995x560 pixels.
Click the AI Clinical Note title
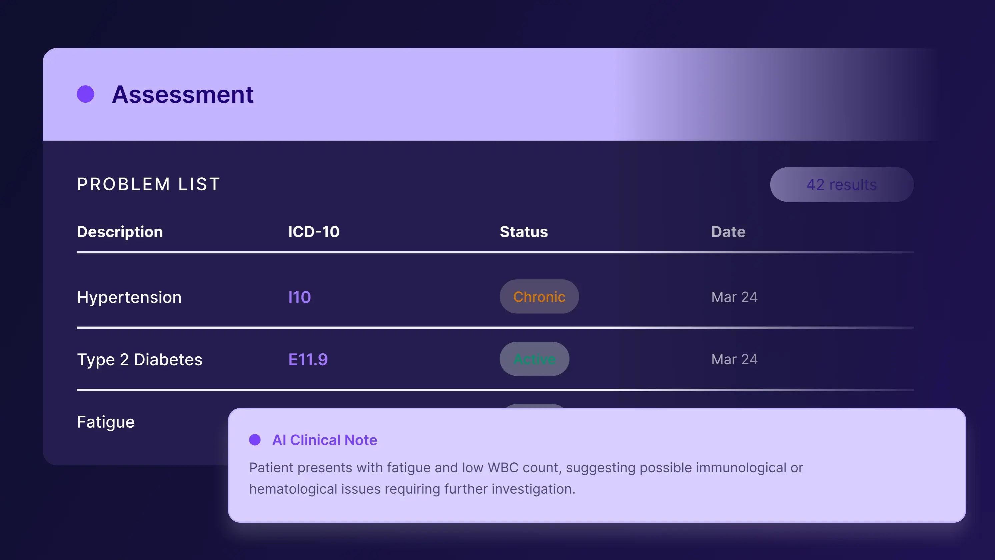coord(324,440)
